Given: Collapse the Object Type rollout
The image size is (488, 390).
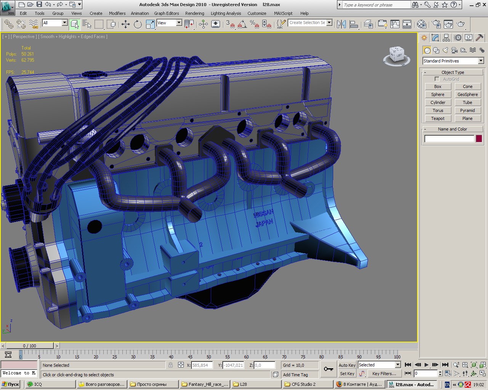Looking at the screenshot, I should pos(453,72).
